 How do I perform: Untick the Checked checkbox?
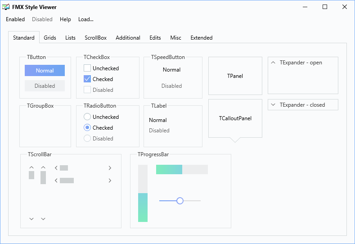click(x=87, y=79)
